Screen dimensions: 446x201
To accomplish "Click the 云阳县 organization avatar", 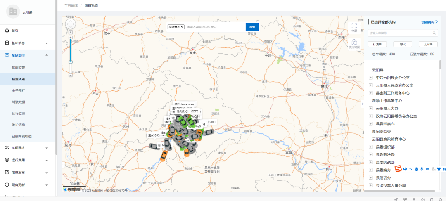I will point(13,12).
